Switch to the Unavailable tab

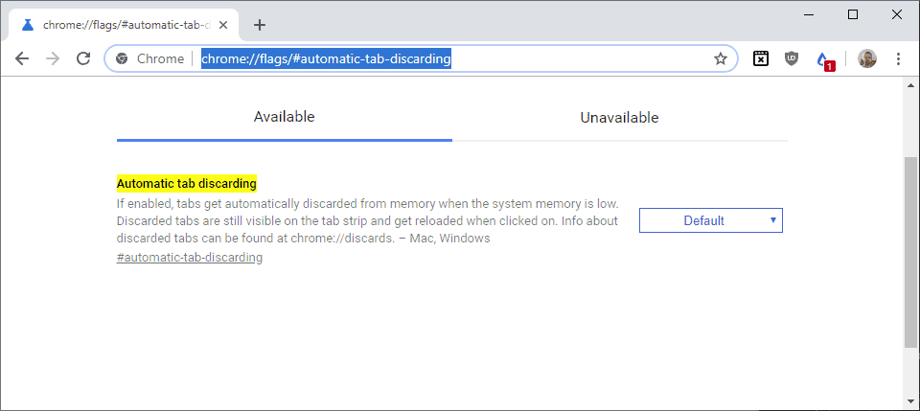tap(619, 118)
